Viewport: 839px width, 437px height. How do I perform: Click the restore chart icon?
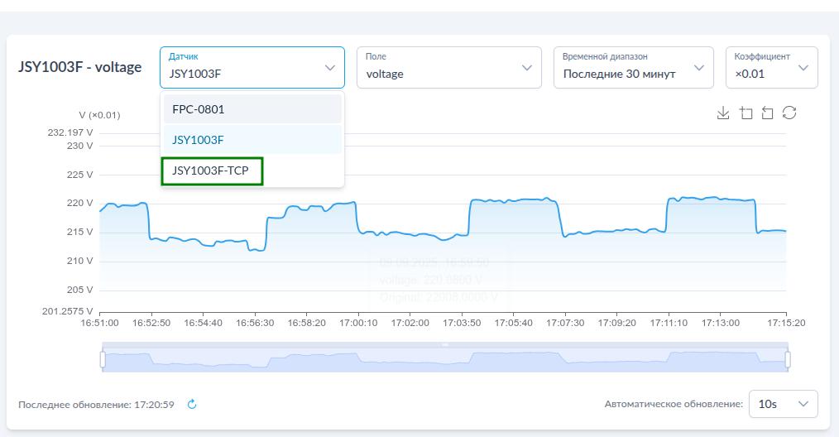[789, 113]
